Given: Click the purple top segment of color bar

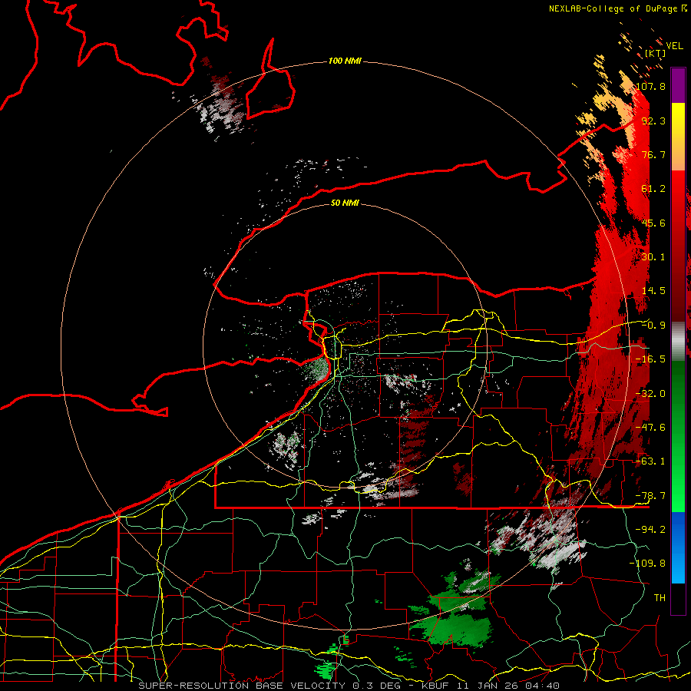Looking at the screenshot, I should click(678, 85).
